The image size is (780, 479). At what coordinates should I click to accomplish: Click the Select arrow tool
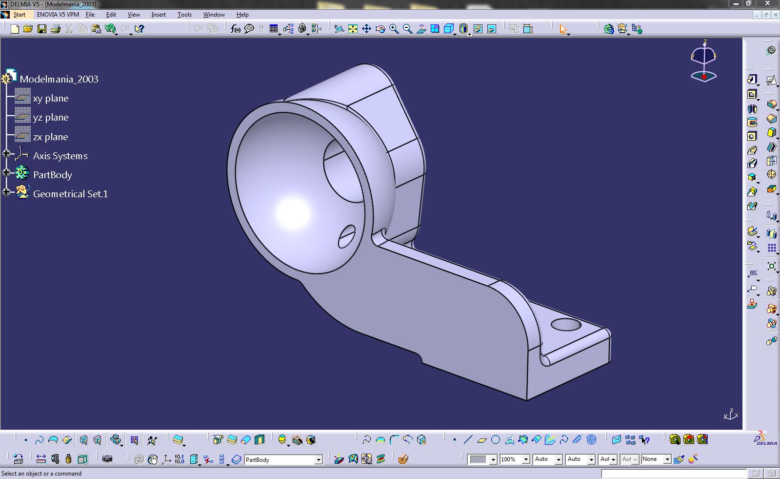[563, 29]
